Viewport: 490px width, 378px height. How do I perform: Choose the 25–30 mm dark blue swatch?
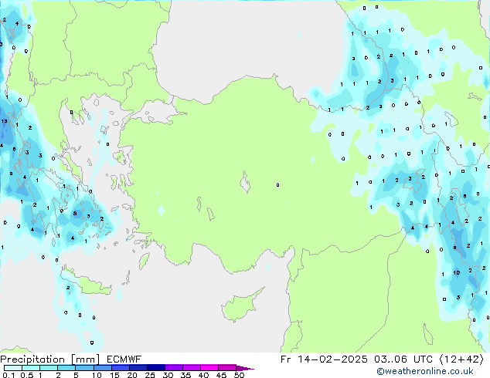(x=155, y=368)
